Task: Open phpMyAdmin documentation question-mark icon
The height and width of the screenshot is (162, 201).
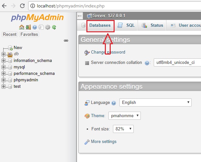Action: 35,27
